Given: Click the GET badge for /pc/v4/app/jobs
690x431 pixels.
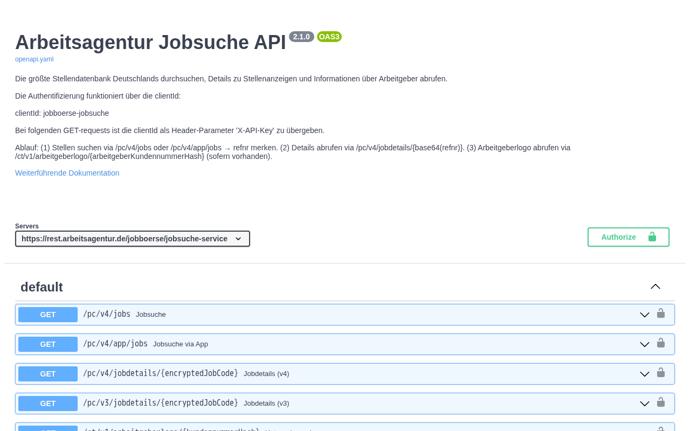Looking at the screenshot, I should tap(48, 344).
